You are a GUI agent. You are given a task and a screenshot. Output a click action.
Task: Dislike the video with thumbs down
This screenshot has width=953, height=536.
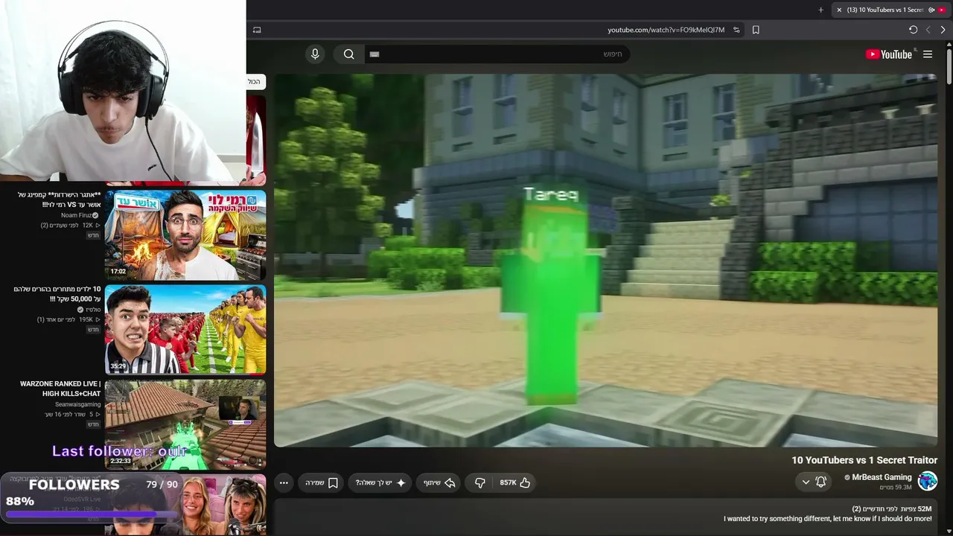480,482
